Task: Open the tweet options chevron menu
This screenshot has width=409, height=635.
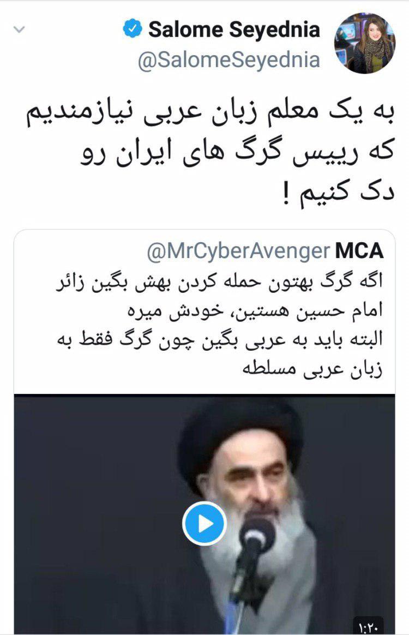Action: click(x=19, y=29)
